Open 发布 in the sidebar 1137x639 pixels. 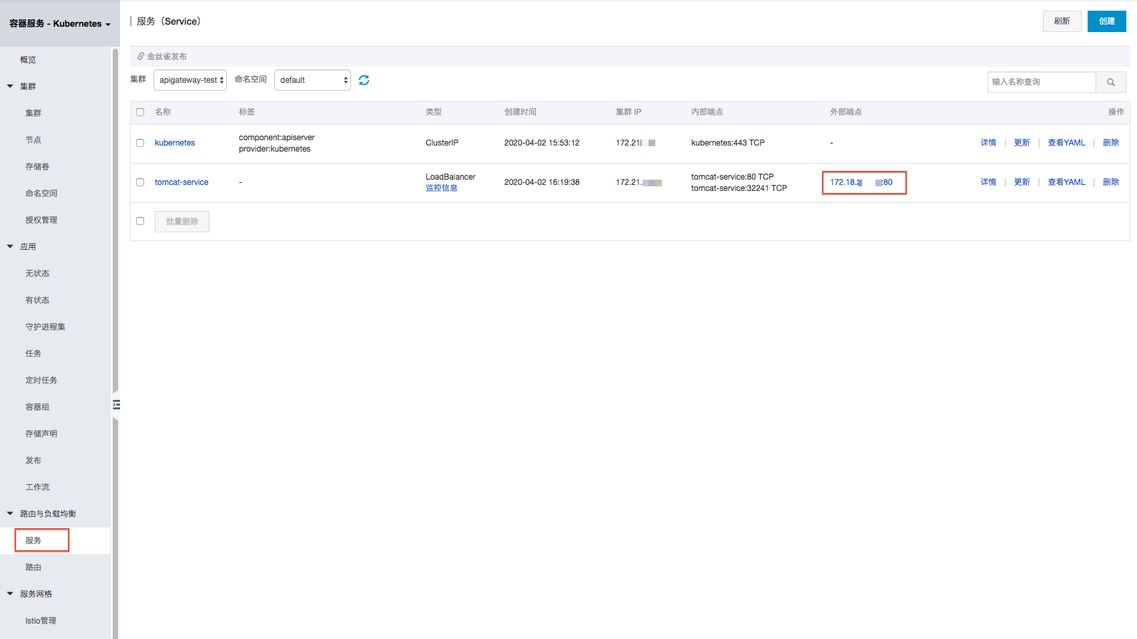(x=33, y=460)
